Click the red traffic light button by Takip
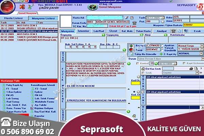 coord(131,50)
